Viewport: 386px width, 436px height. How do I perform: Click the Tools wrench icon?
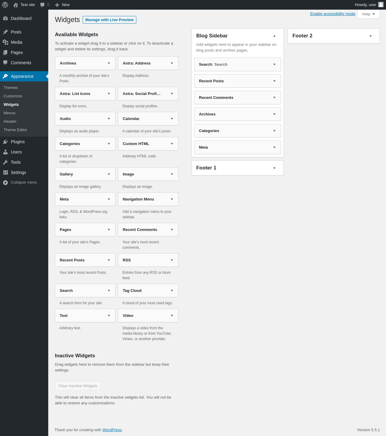point(5,162)
